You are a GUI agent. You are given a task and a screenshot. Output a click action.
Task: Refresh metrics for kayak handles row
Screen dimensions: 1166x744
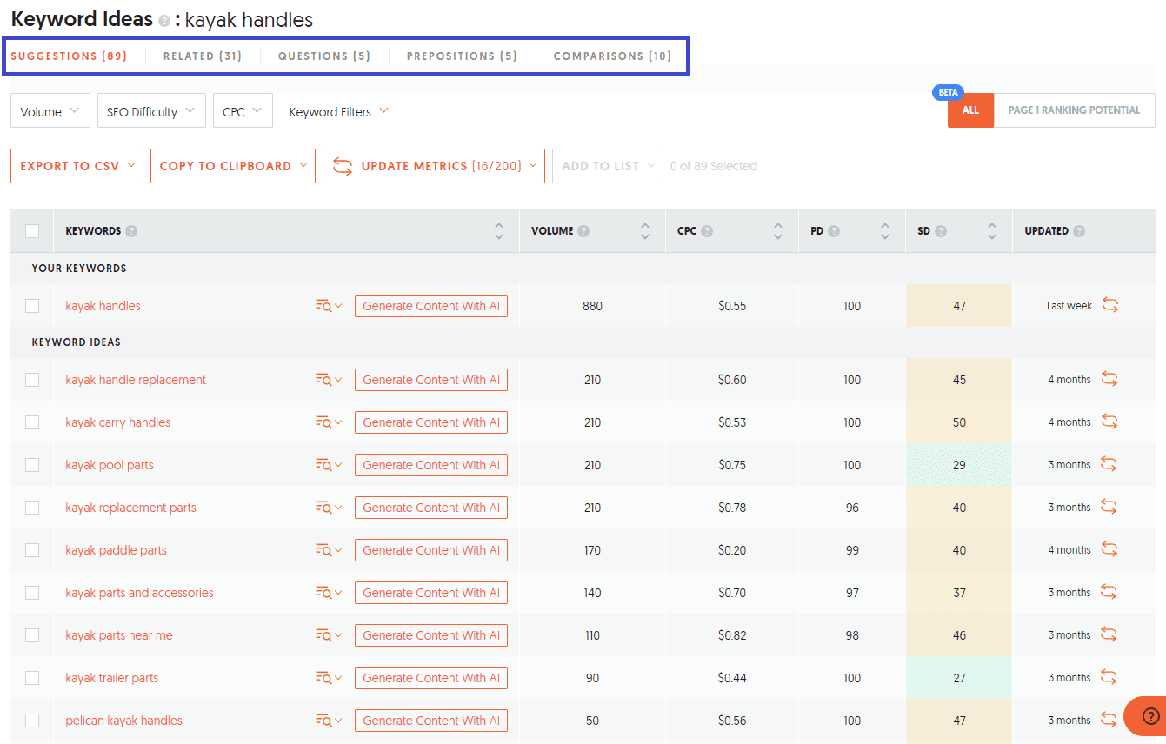[x=1109, y=305]
